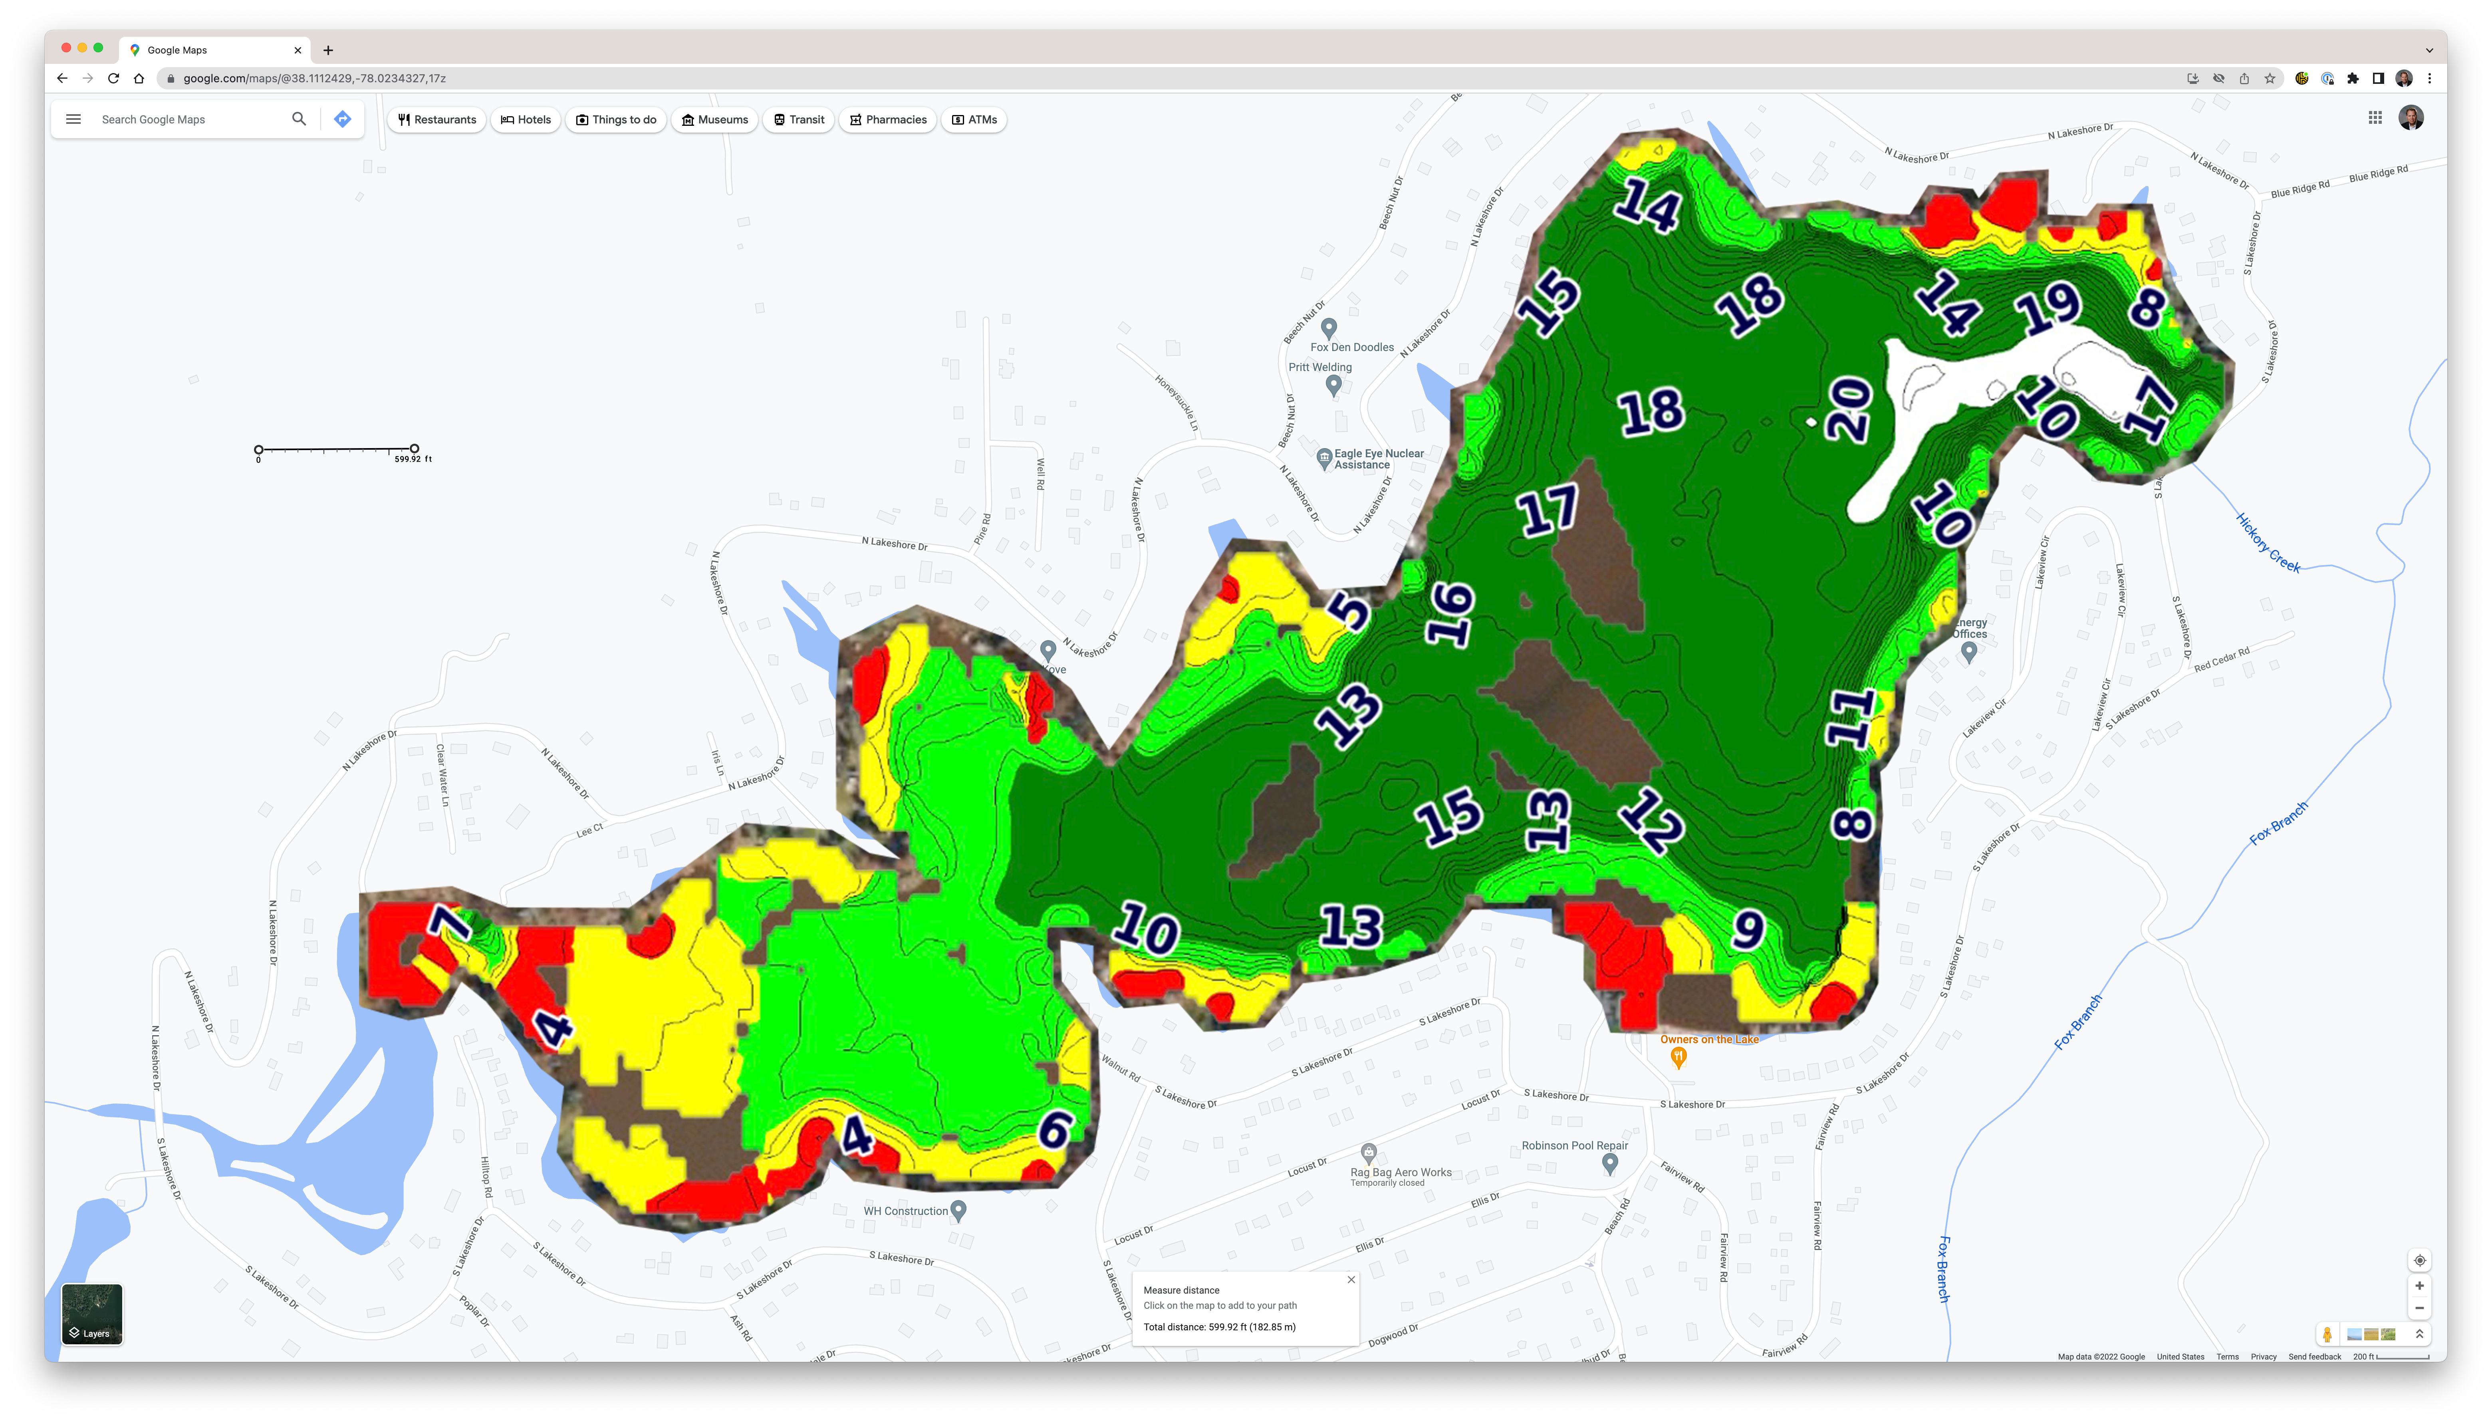The height and width of the screenshot is (1421, 2492).
Task: Select the Street View pegman
Action: pos(2327,1334)
